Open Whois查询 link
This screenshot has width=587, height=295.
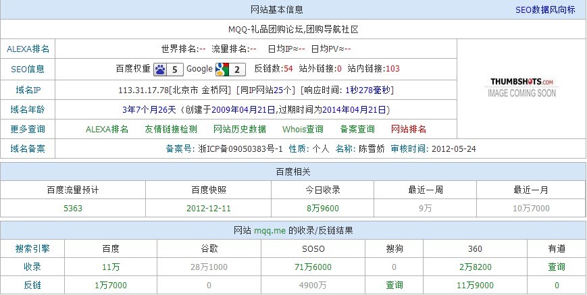(303, 130)
